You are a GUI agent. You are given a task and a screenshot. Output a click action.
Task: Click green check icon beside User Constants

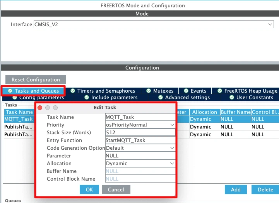(232, 97)
